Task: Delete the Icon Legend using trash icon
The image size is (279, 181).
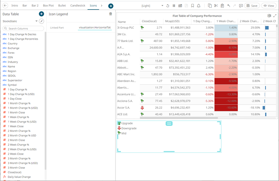Action: click(x=110, y=14)
